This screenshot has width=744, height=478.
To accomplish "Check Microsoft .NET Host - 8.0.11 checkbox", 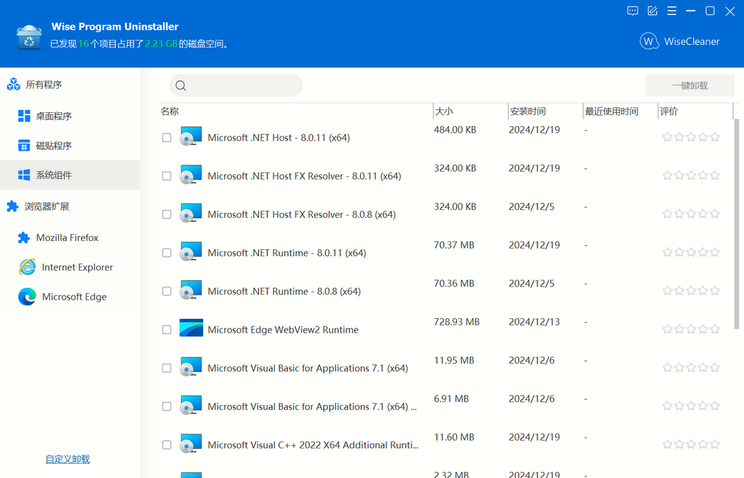I will click(x=166, y=137).
